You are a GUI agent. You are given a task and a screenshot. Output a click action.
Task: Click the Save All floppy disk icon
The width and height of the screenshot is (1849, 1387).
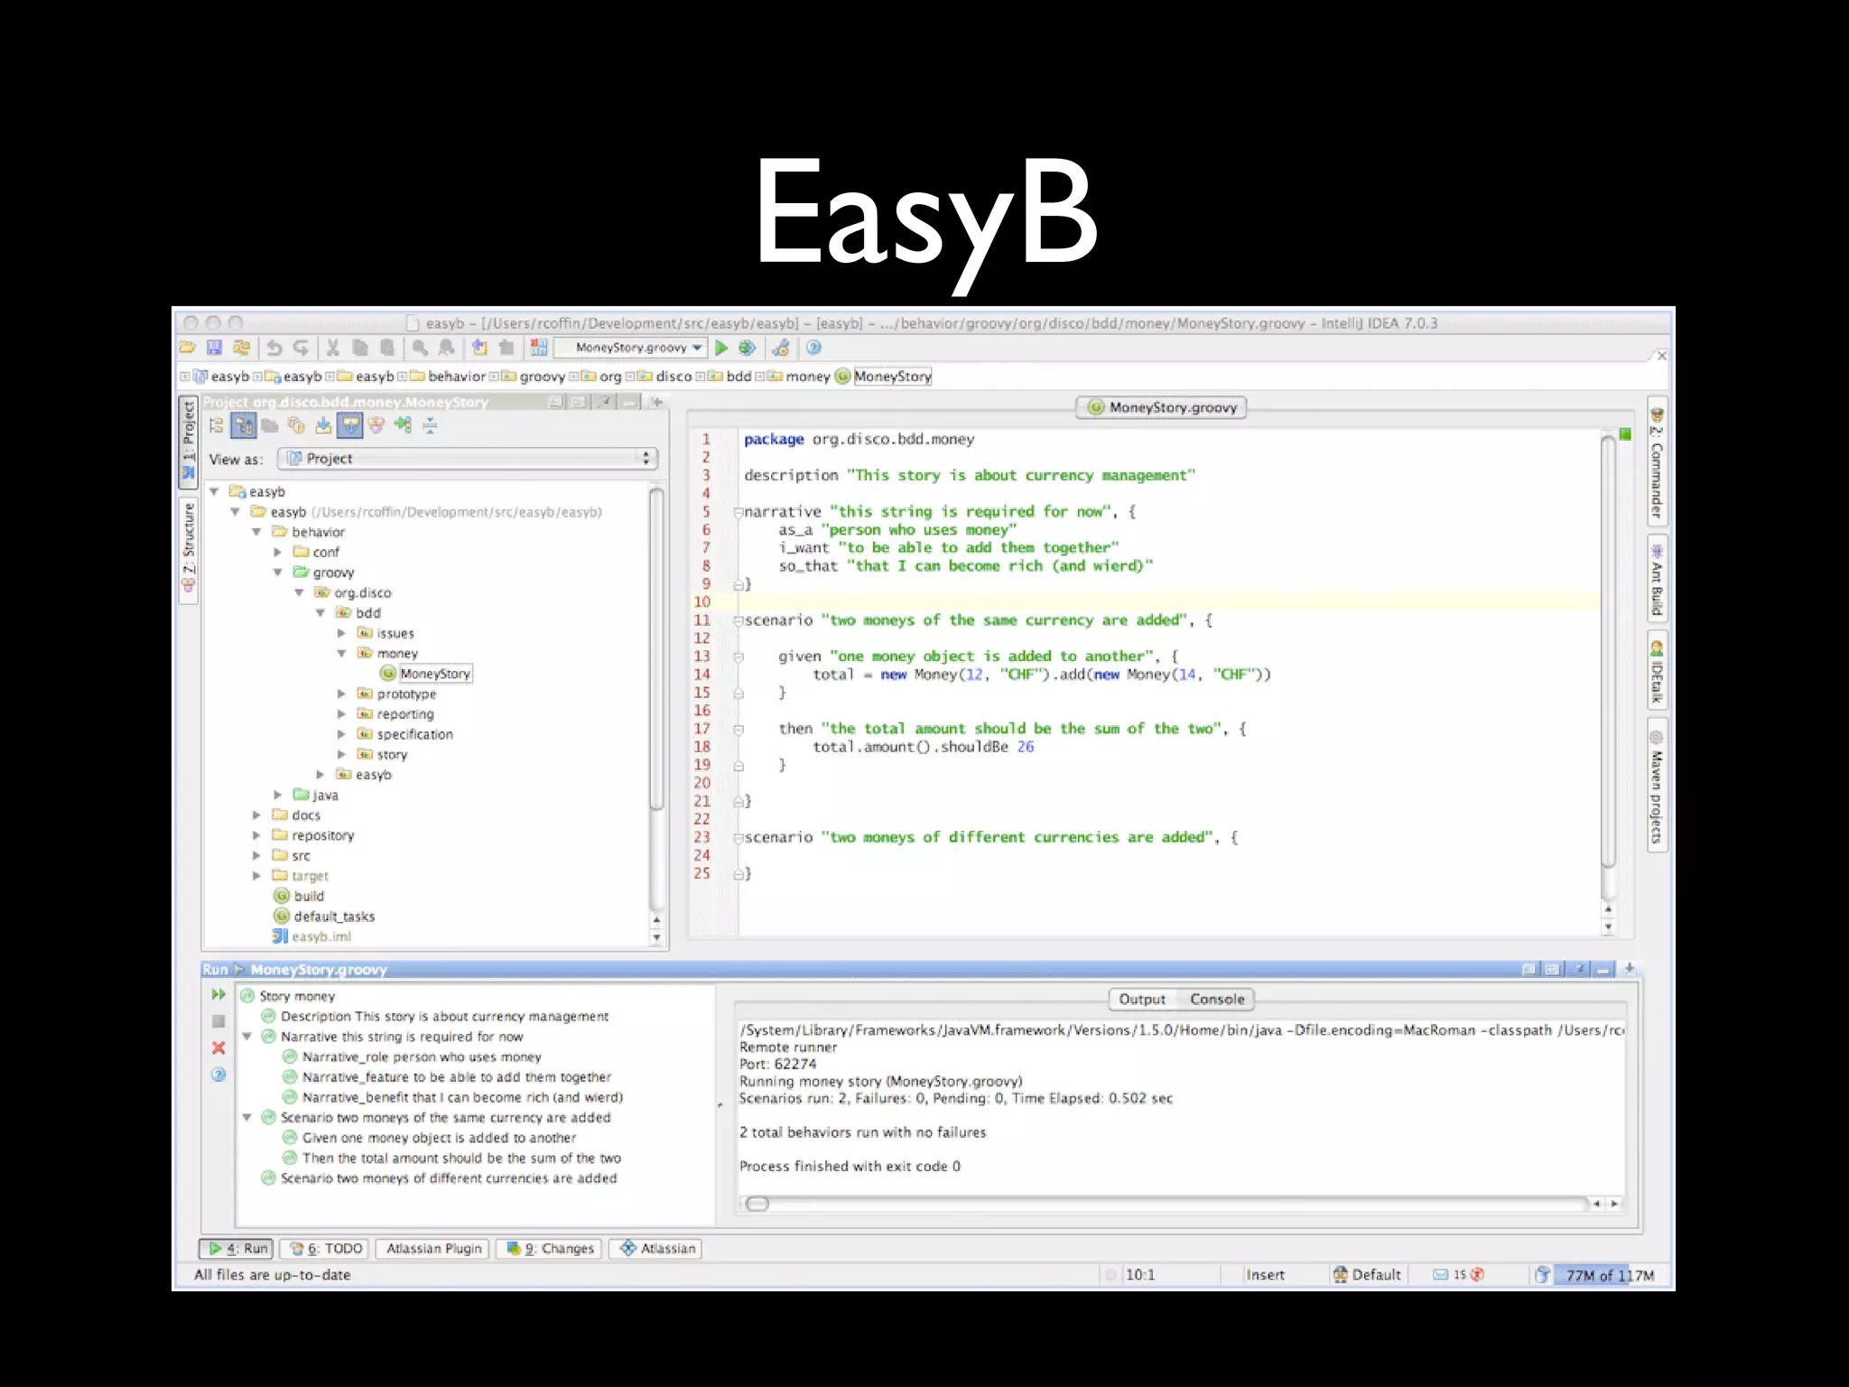pyautogui.click(x=214, y=348)
